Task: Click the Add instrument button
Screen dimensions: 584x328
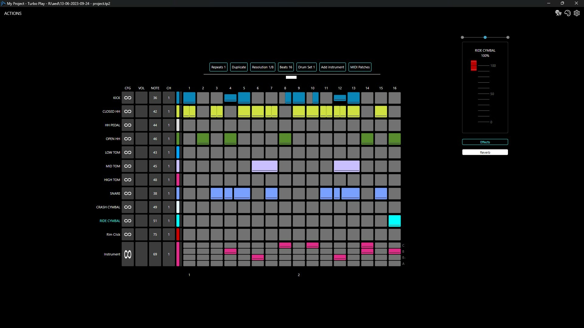Action: point(332,67)
